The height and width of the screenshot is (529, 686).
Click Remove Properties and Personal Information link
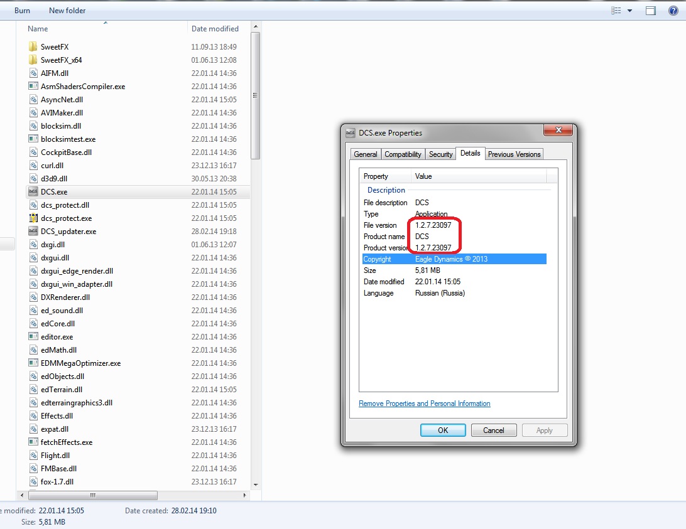[x=425, y=403]
